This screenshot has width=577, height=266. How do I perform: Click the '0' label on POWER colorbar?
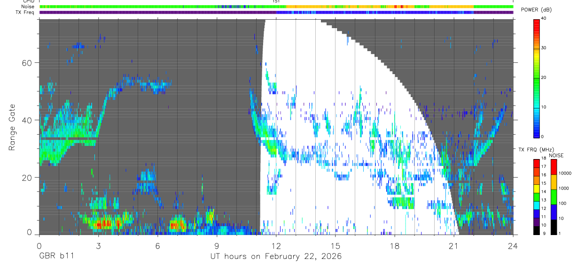coord(543,137)
